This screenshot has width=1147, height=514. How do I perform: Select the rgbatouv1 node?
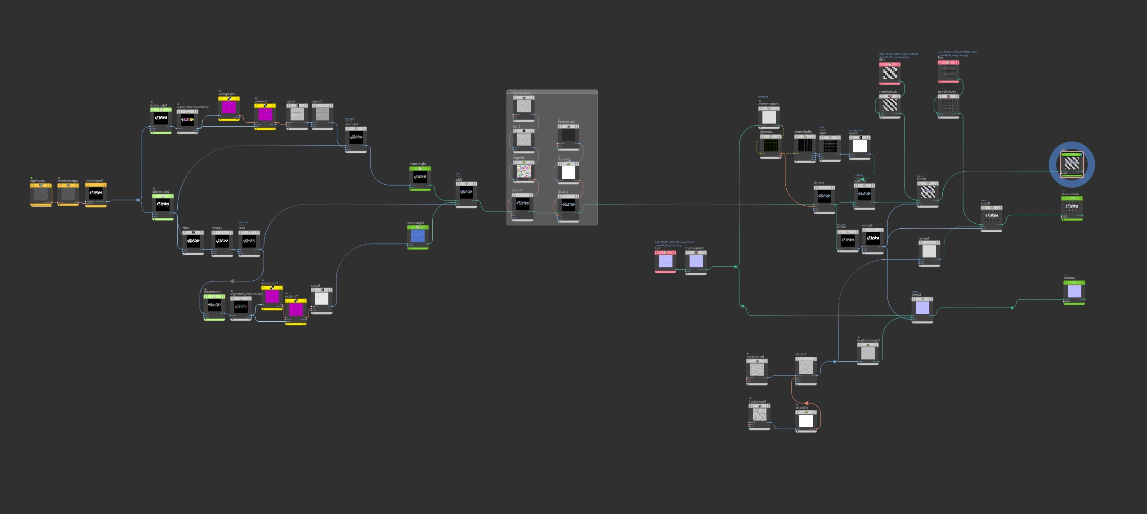tap(771, 146)
